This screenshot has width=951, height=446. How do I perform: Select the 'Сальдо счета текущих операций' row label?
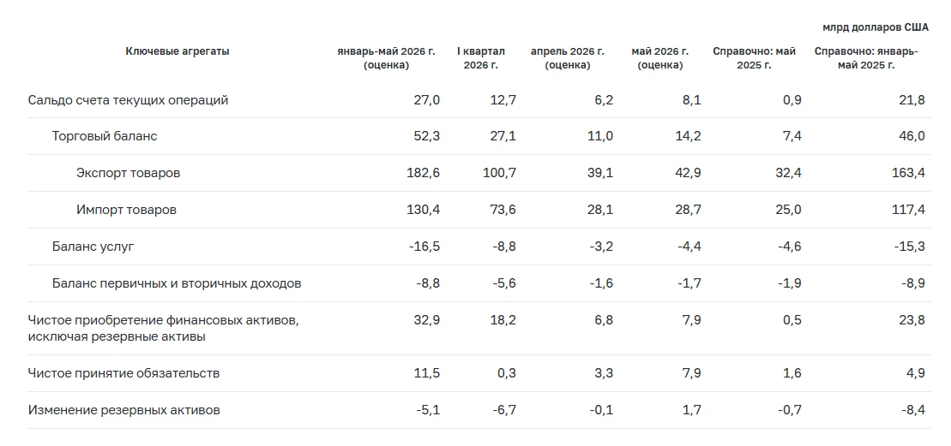128,100
